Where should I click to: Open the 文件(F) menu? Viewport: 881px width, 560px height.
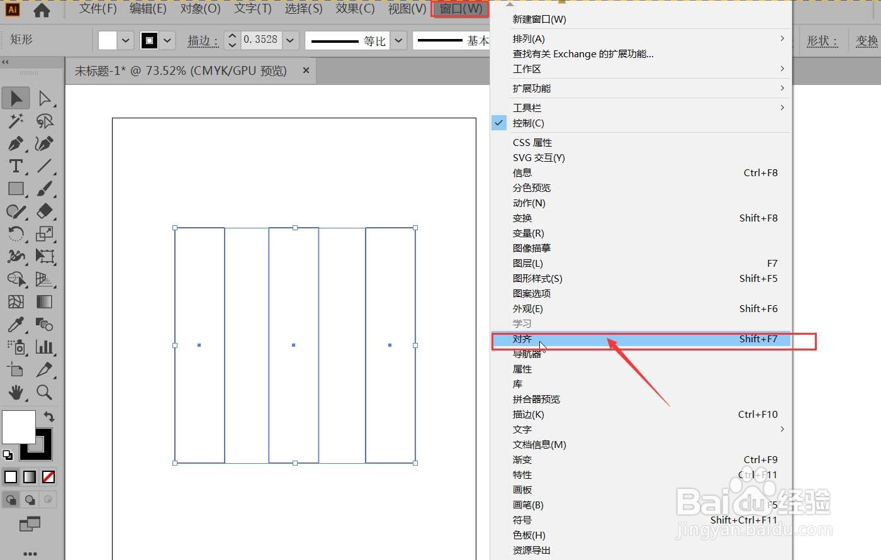[98, 9]
